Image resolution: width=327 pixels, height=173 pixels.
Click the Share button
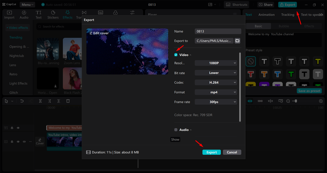pyautogui.click(x=266, y=5)
